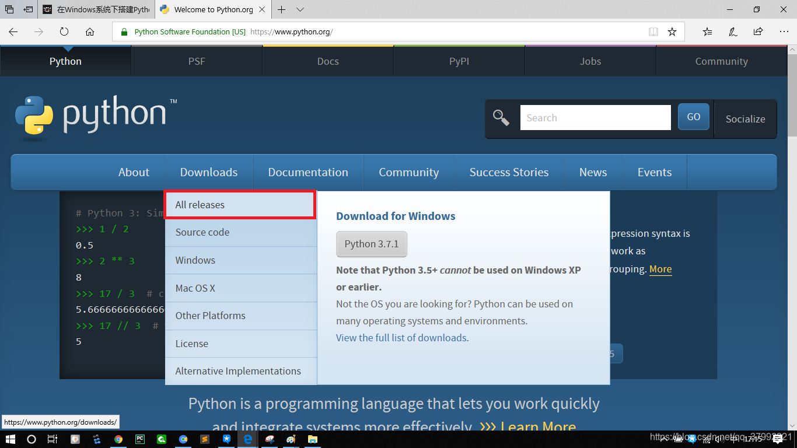
Task: Open the Community navigation menu
Action: (408, 172)
